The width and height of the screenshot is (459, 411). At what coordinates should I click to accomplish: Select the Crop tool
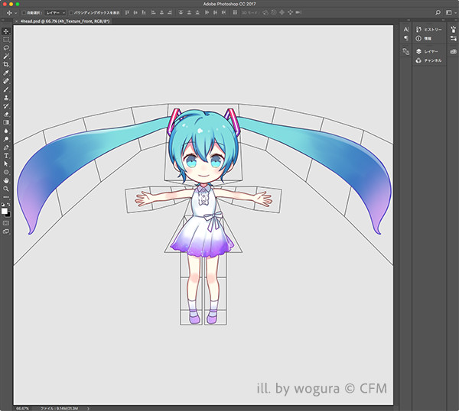pos(6,64)
